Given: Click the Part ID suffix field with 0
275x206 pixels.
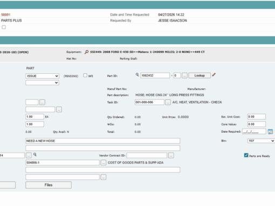Looking at the screenshot, I should [177, 75].
